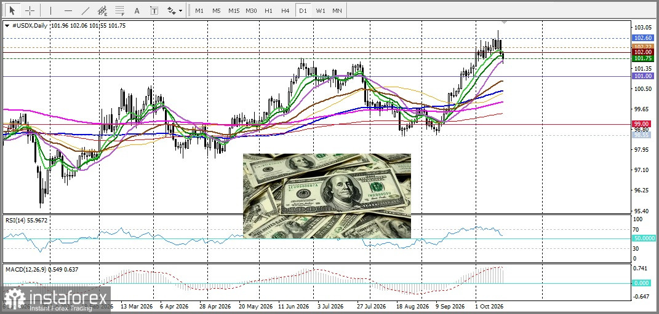Click the 1 Oct 2026 date label
The width and height of the screenshot is (659, 314).
point(488,307)
